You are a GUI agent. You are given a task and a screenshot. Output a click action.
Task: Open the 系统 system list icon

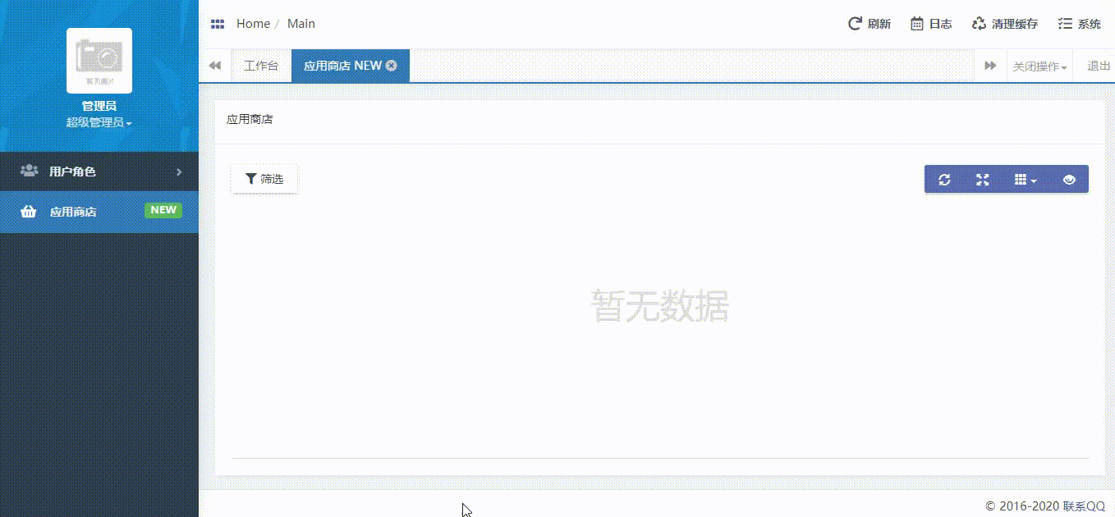[1065, 24]
